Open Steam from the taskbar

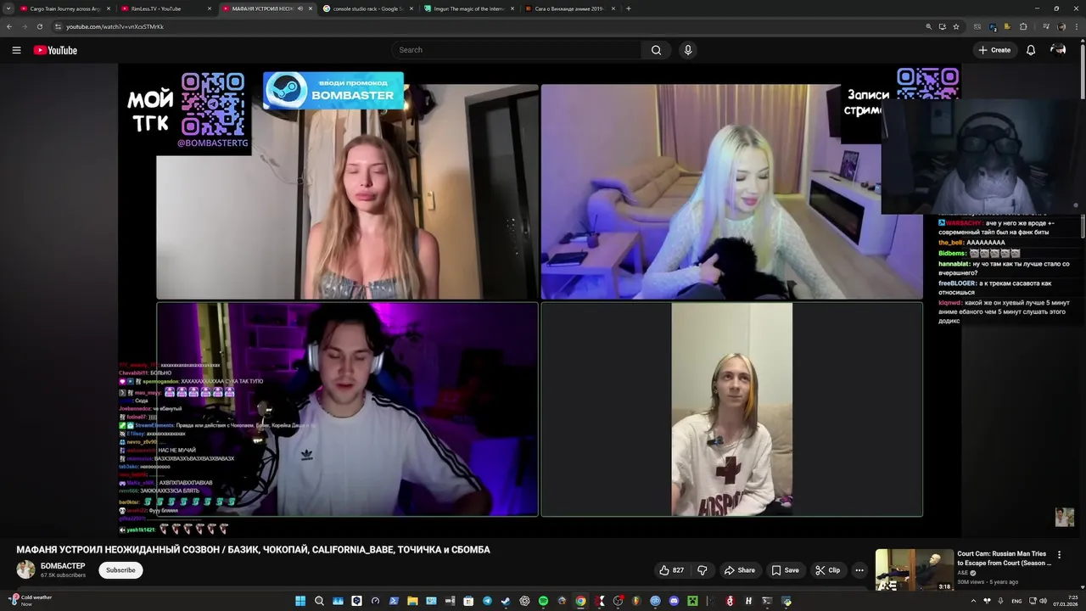point(506,601)
